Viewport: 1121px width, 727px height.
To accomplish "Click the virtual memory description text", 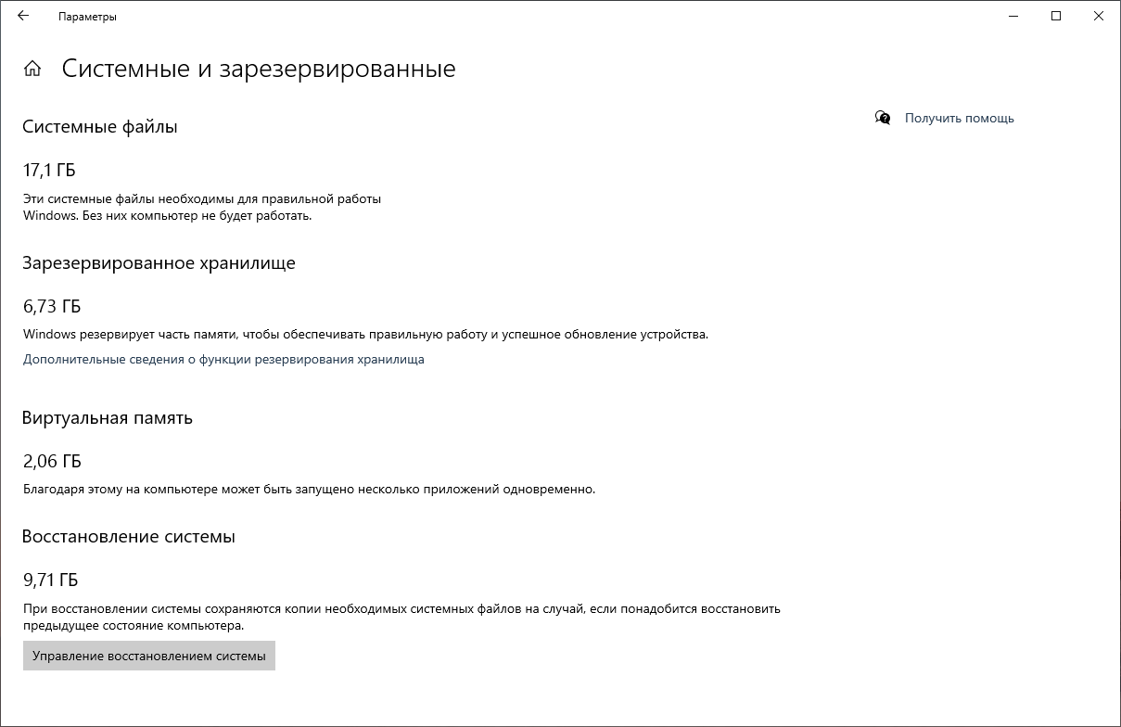I will [309, 489].
